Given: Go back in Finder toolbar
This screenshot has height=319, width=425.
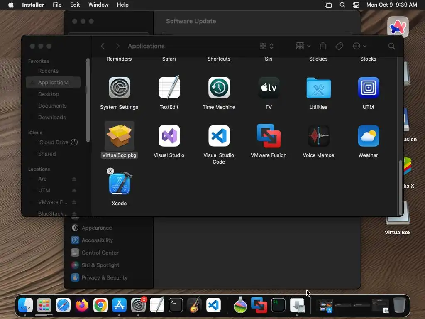Looking at the screenshot, I should click(103, 46).
